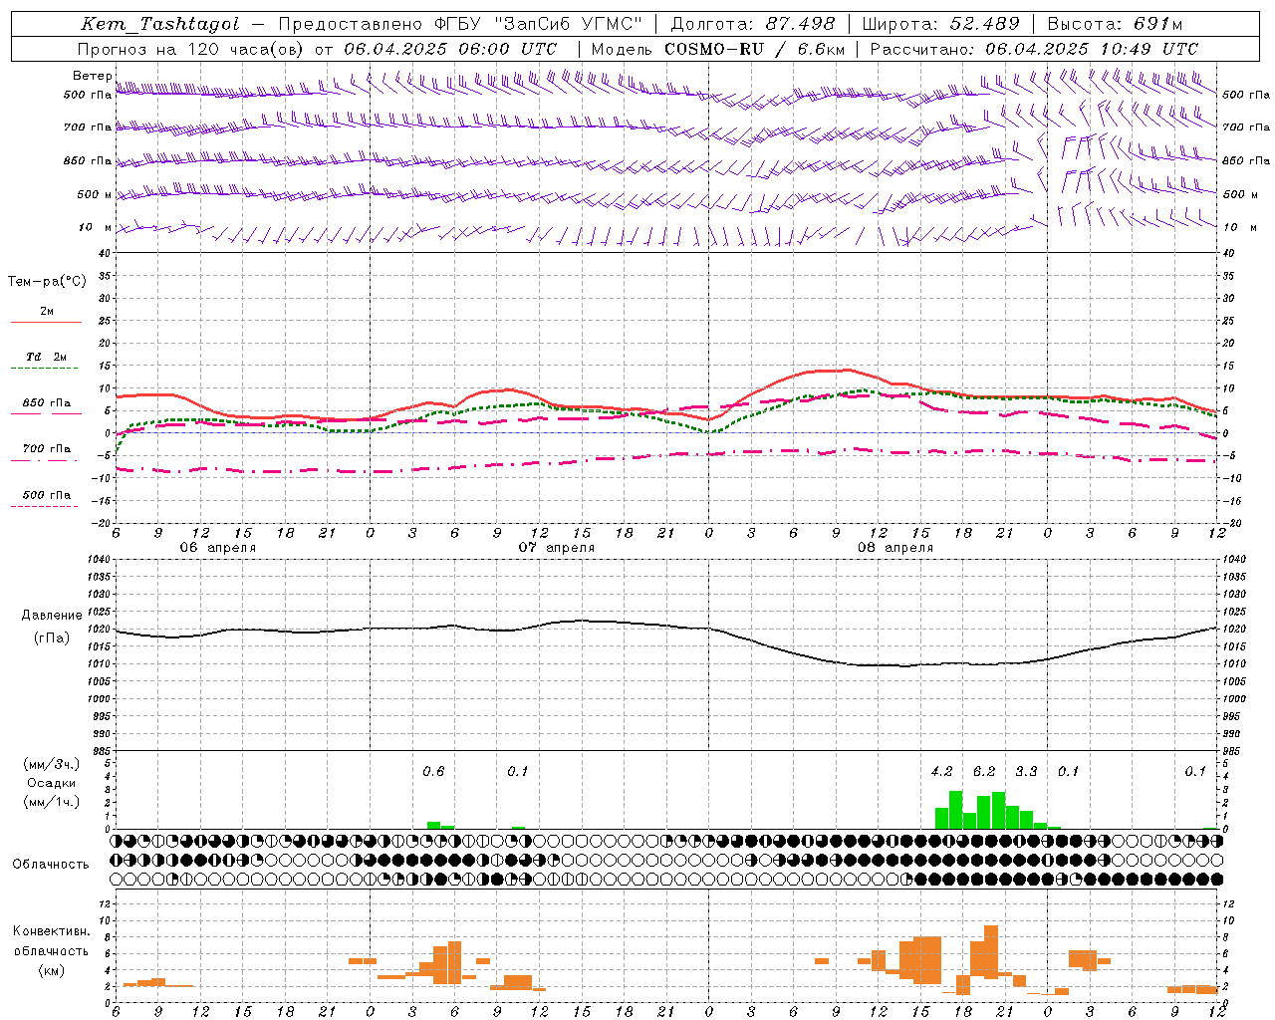
Task: Click the Td 2м dew point legend entry
Action: (x=47, y=357)
